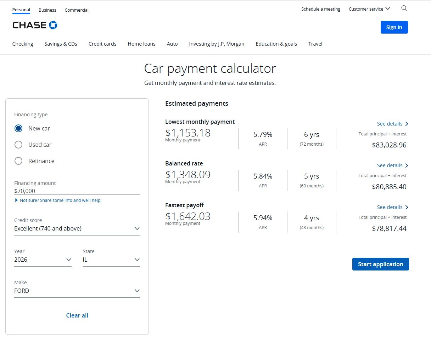Switch to the Business tab

[x=47, y=10]
